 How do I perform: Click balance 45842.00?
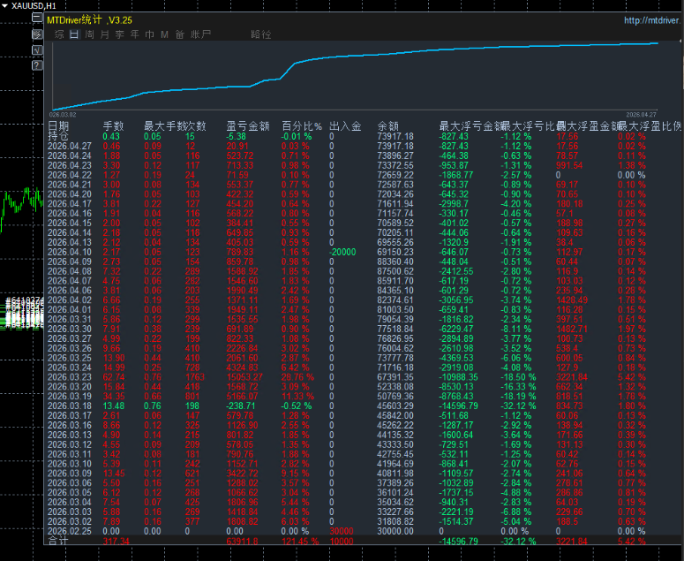click(x=395, y=415)
